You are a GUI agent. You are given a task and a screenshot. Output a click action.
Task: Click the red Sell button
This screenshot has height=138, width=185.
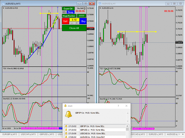[65, 21]
